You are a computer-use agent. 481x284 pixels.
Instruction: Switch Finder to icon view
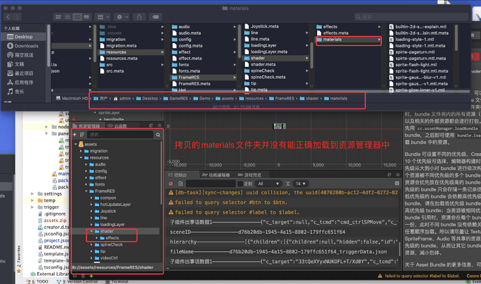(58, 17)
